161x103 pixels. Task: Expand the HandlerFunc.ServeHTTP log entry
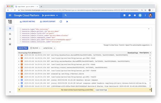point(19,55)
